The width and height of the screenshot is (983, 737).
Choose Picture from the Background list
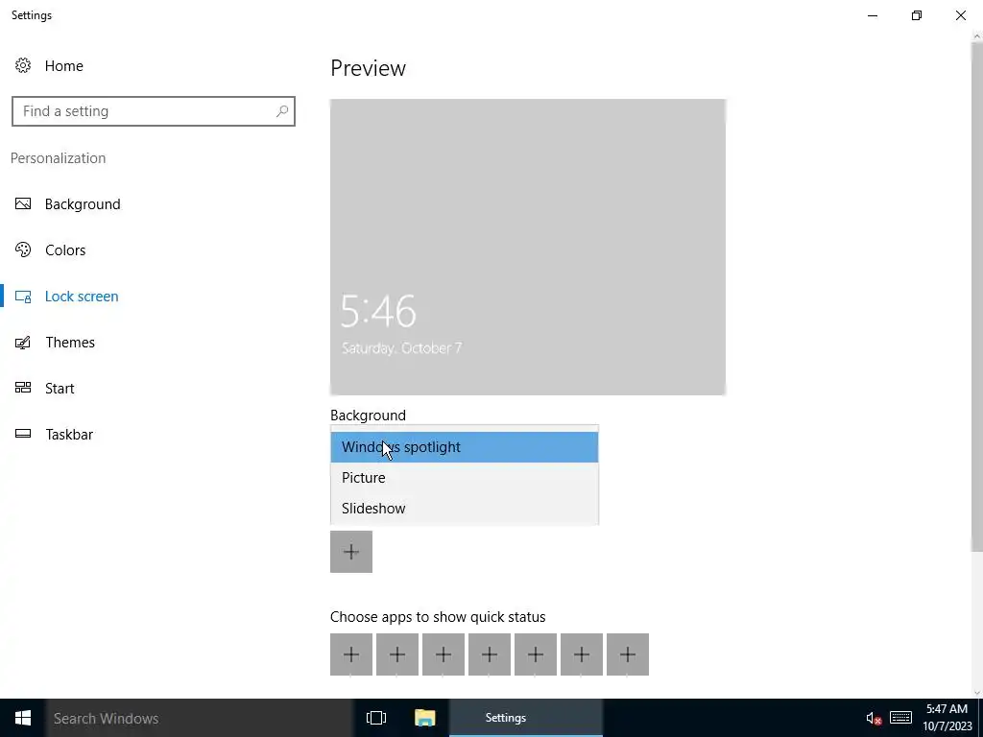(464, 478)
